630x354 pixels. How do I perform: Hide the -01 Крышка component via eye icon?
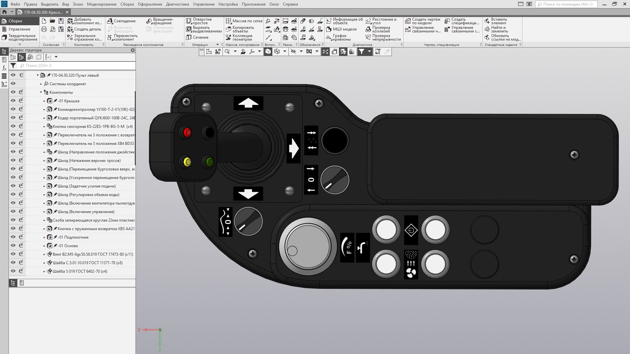[13, 101]
